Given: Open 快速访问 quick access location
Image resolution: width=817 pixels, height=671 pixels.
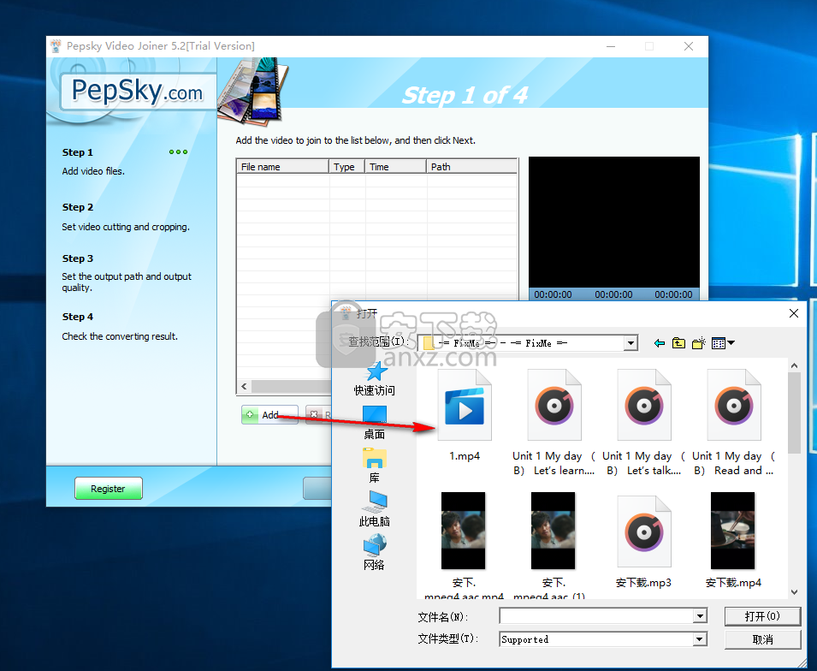Looking at the screenshot, I should (x=375, y=379).
